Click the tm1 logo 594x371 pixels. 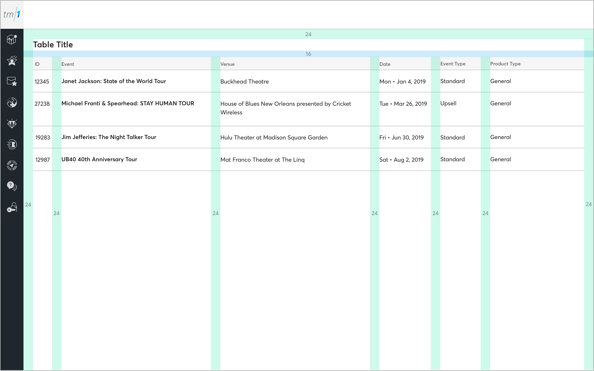point(12,15)
